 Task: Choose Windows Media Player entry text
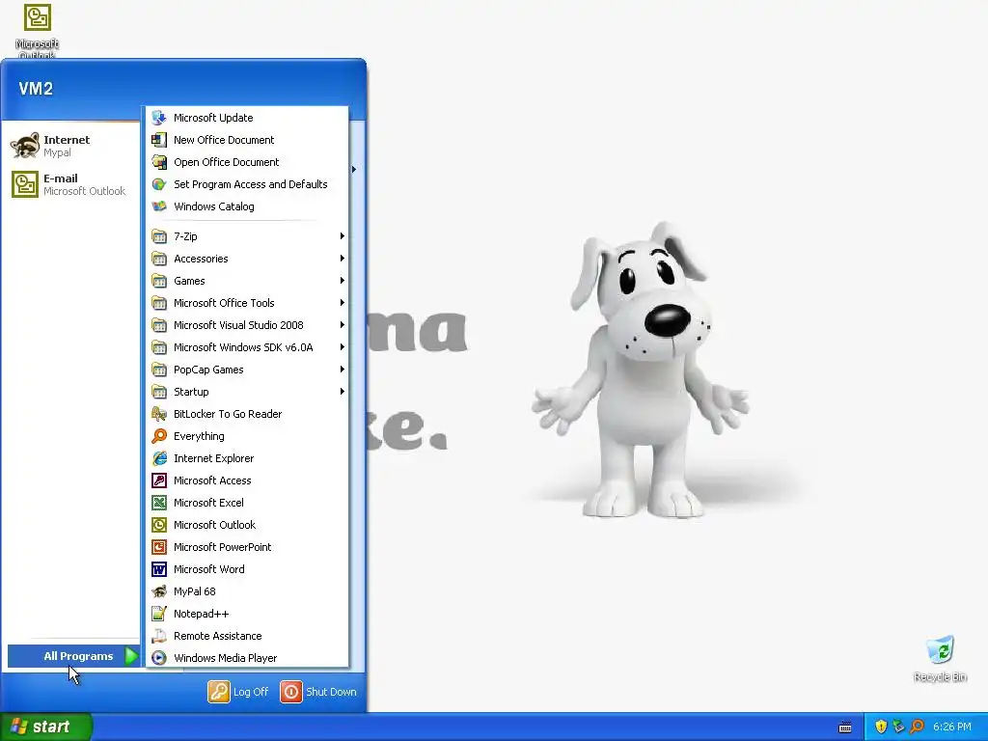coord(226,658)
